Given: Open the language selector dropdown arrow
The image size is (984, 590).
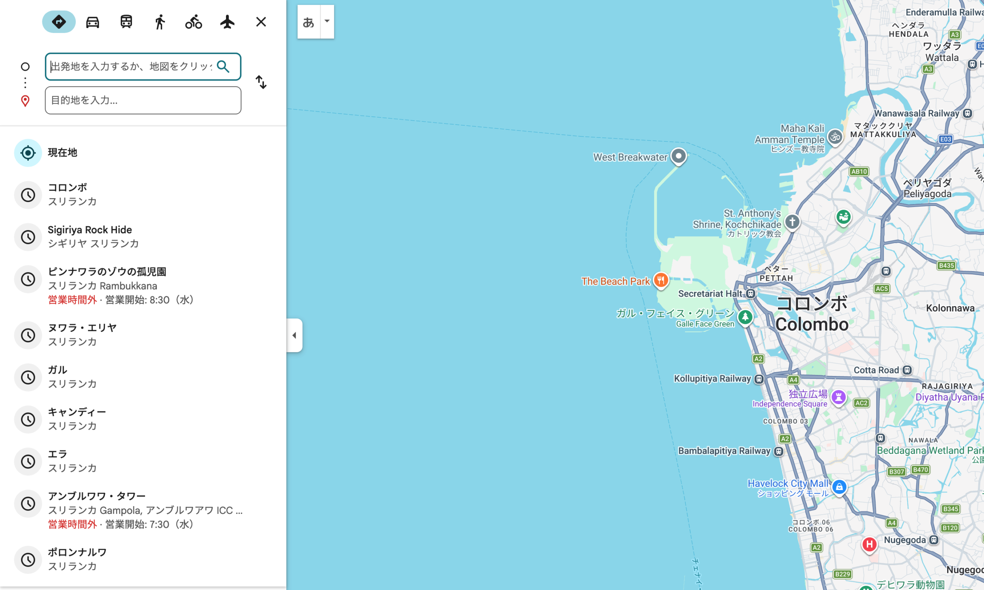Looking at the screenshot, I should pyautogui.click(x=327, y=22).
